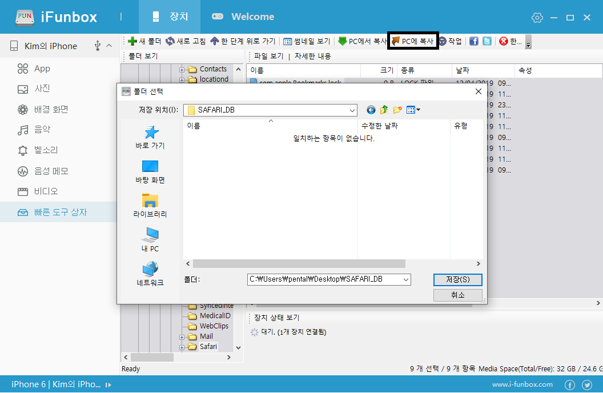Switch to 파일 보기 file view
Screen dimensions: 603x393
(268, 56)
